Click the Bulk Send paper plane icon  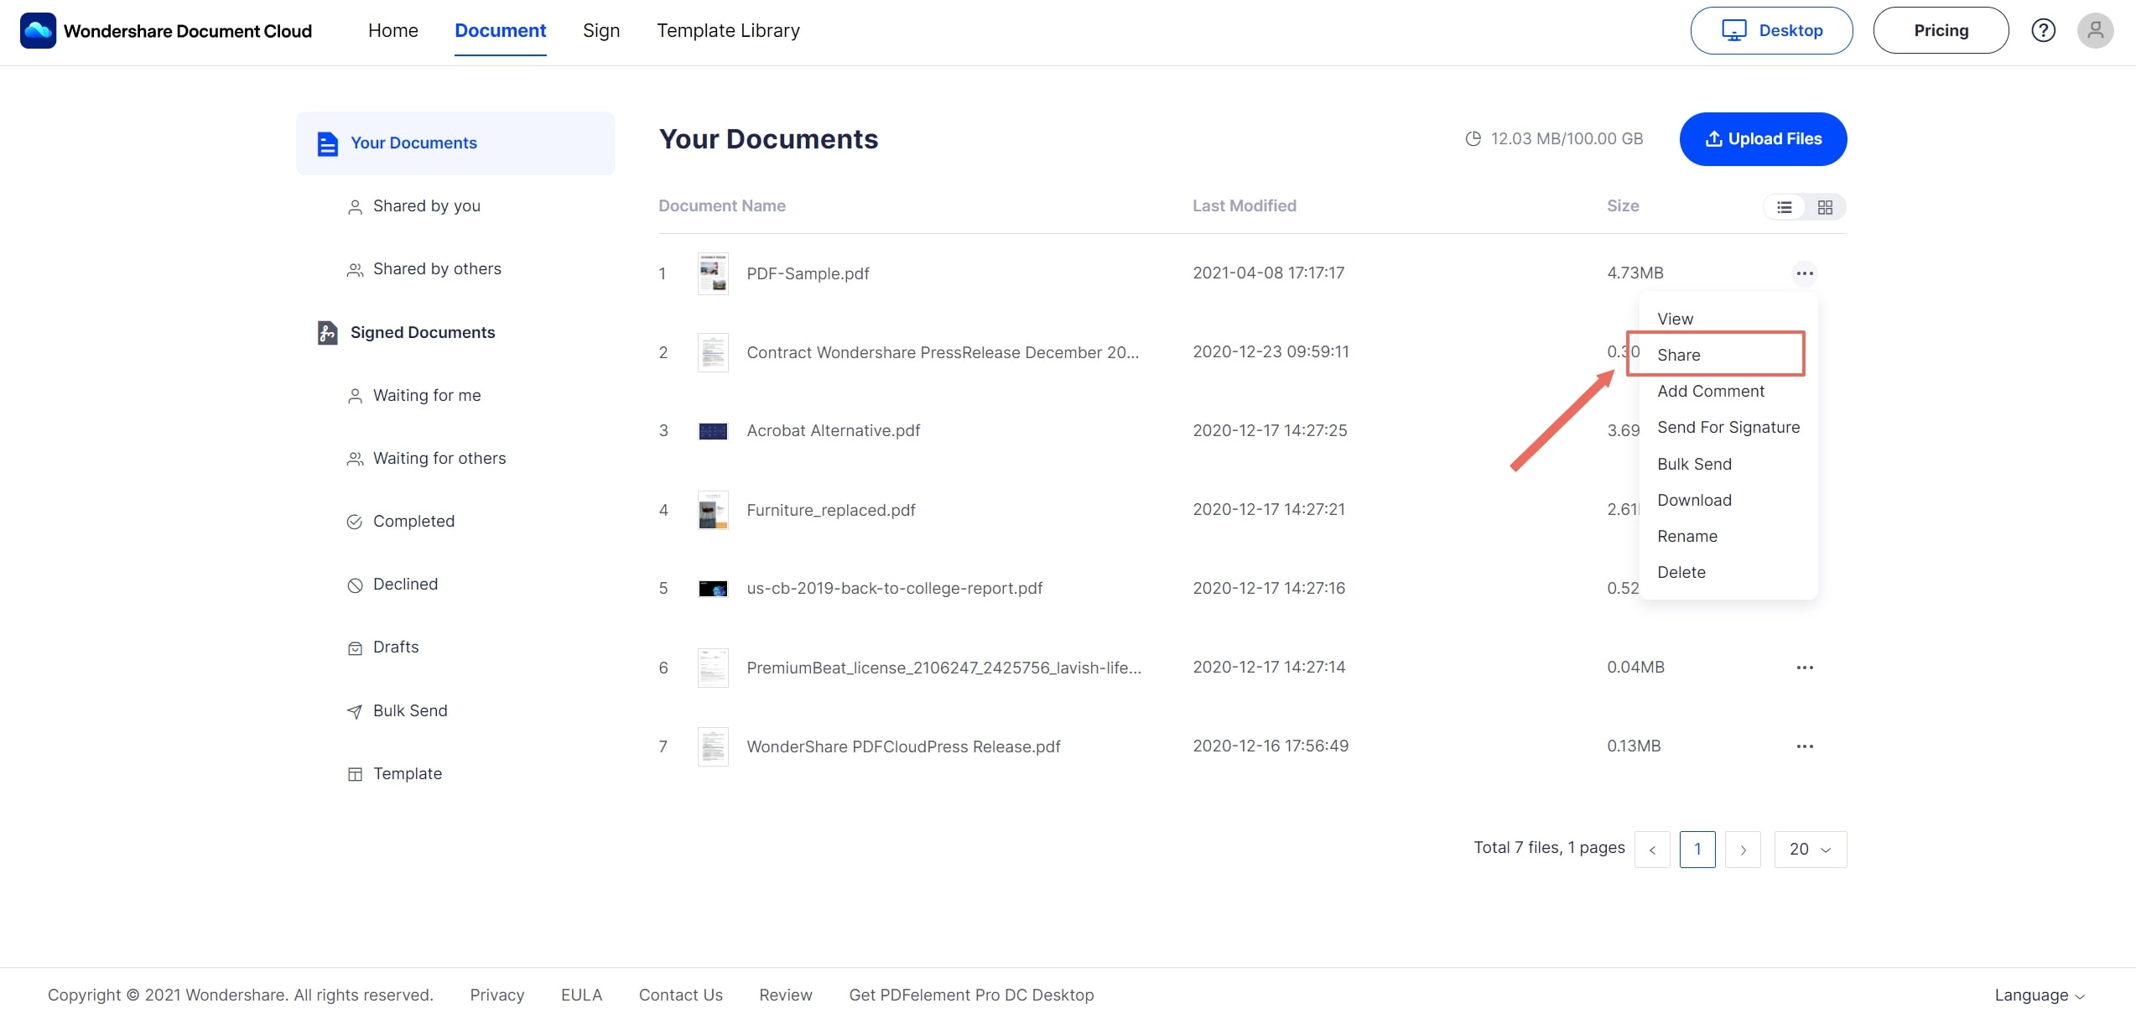pyautogui.click(x=355, y=711)
